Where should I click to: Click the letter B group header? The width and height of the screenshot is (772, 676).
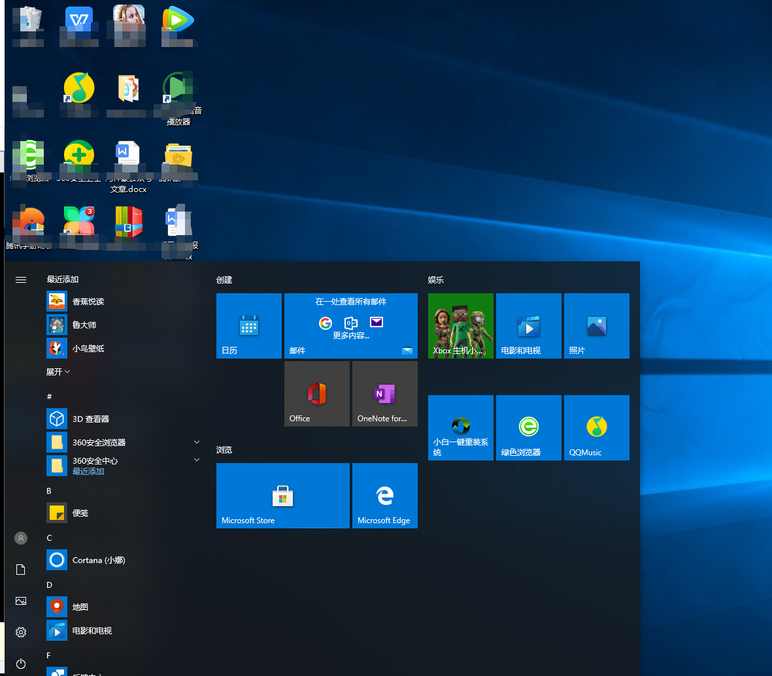(x=49, y=491)
